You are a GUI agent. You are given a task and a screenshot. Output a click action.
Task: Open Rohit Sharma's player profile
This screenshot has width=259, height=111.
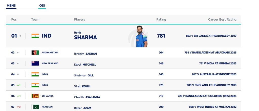point(85,36)
